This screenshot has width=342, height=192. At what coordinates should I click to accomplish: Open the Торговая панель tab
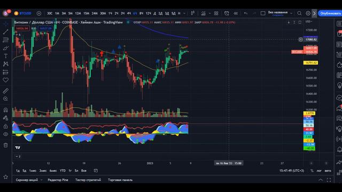[x=120, y=180]
